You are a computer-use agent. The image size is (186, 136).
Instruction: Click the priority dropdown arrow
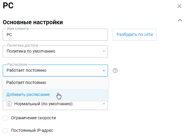tap(104, 104)
